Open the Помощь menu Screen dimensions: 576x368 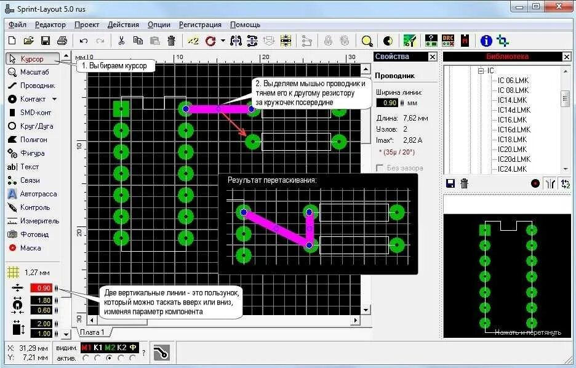[245, 25]
